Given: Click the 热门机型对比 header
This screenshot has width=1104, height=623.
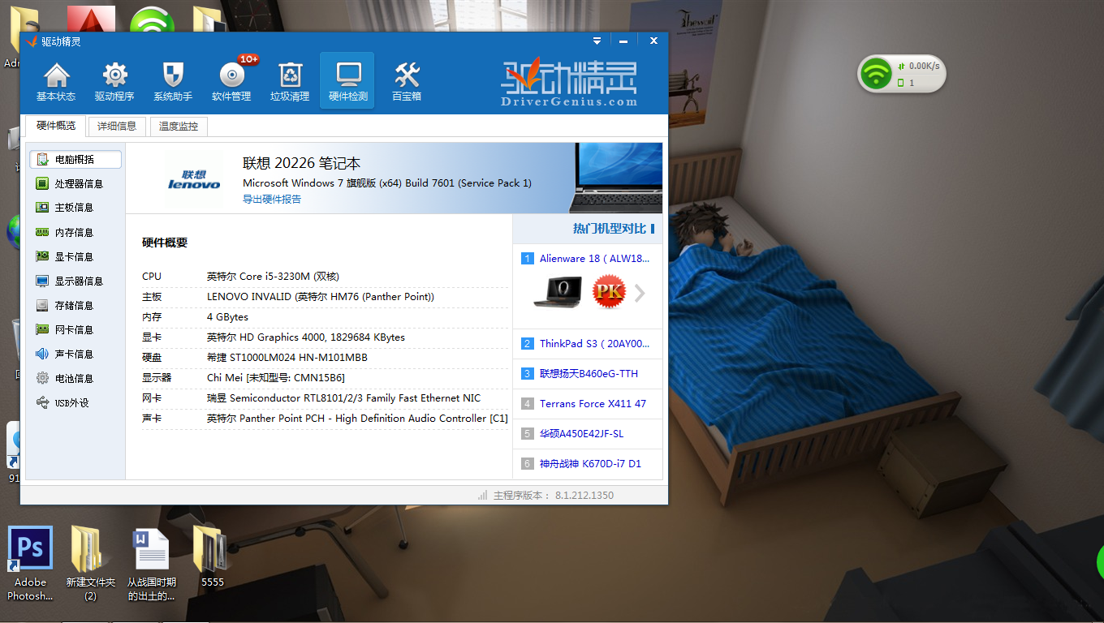Looking at the screenshot, I should [609, 229].
